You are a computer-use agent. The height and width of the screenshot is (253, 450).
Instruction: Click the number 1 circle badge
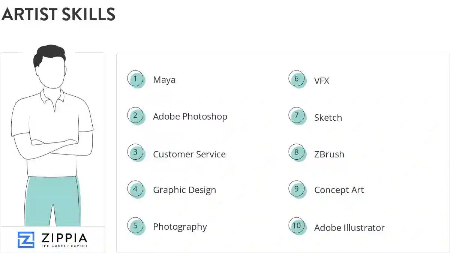[135, 79]
